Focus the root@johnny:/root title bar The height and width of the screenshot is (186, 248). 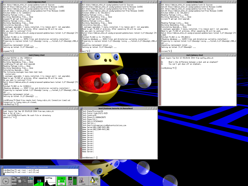[195, 55]
